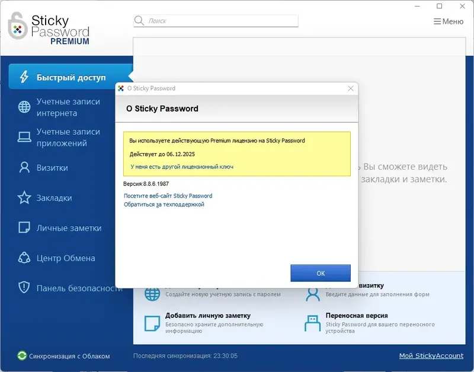Viewport: 474px width, 372px height.
Task: Select the Быстрый доступ sidebar icon
Action: pyautogui.click(x=24, y=77)
